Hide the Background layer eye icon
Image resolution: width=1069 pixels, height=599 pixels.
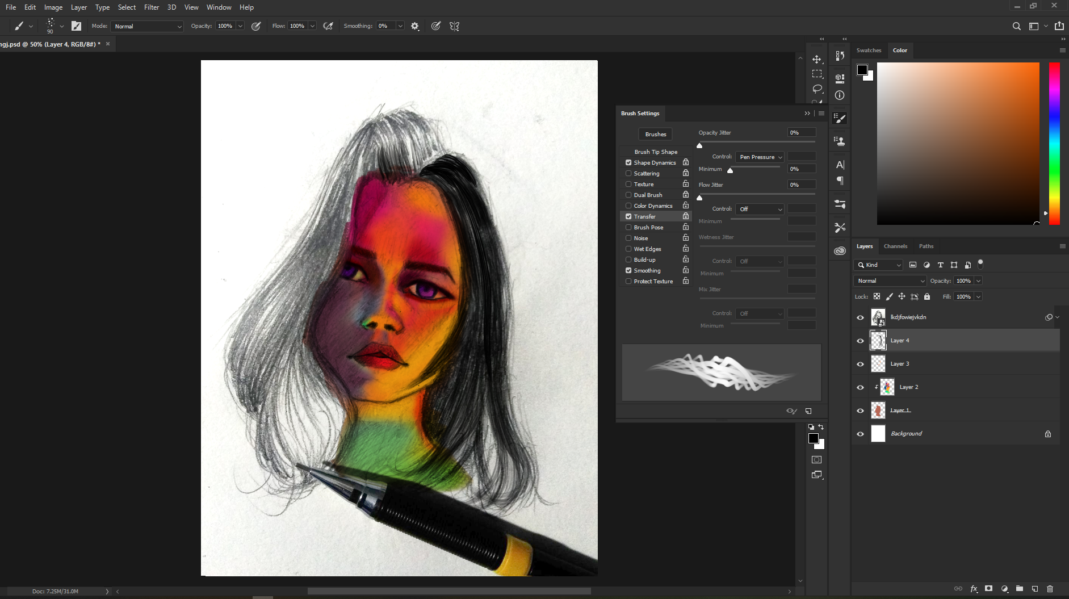pos(860,434)
